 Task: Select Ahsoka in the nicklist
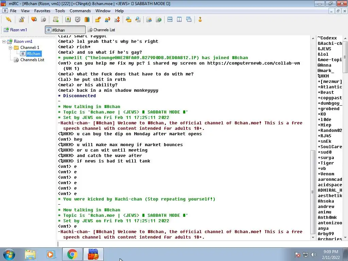pyautogui.click(x=326, y=201)
